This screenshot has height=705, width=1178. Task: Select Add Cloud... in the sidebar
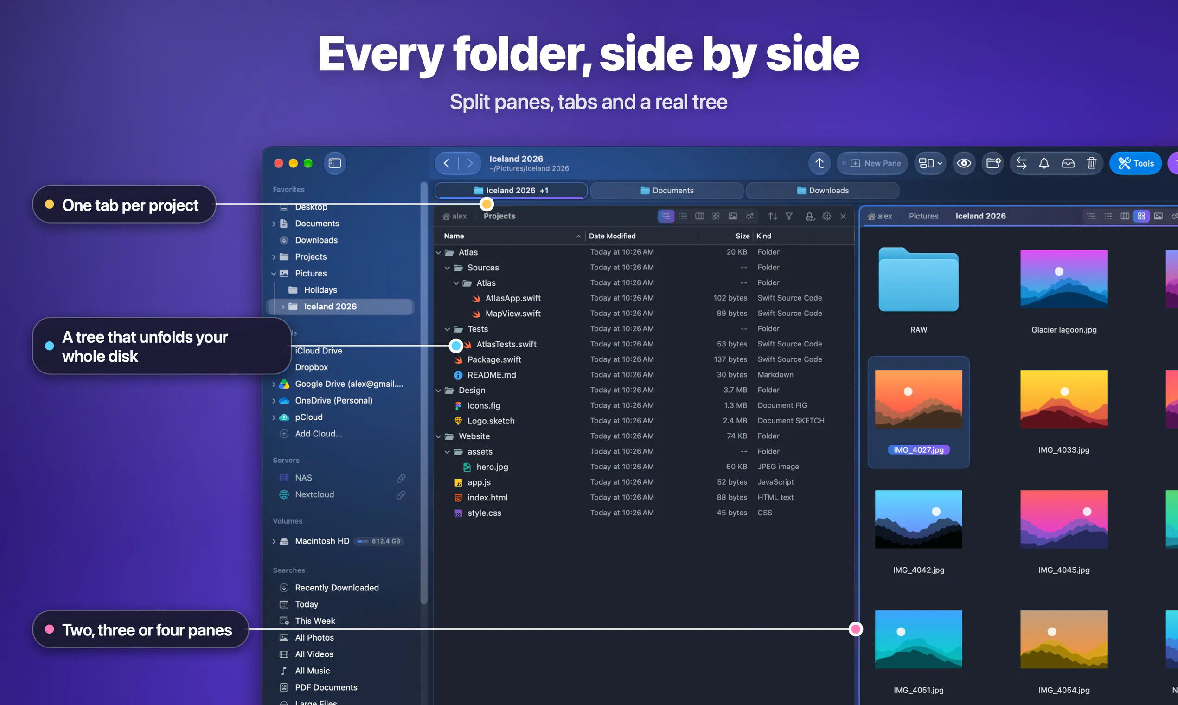click(318, 434)
